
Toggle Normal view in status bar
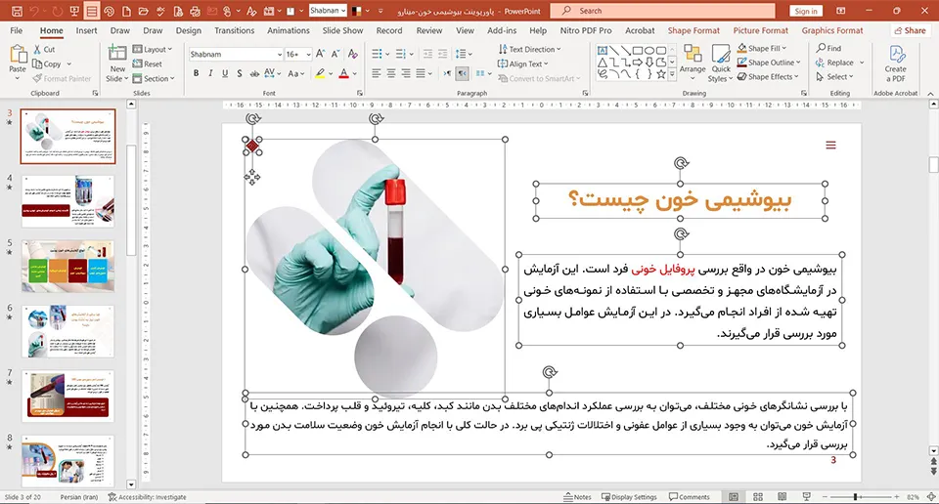point(734,497)
